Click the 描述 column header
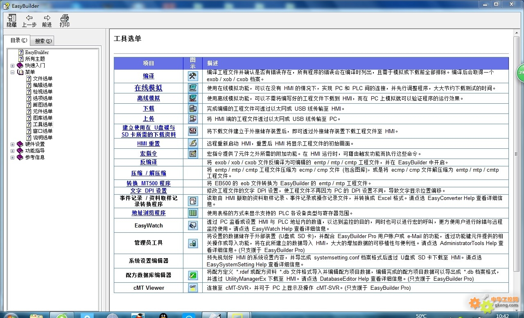 [356, 64]
